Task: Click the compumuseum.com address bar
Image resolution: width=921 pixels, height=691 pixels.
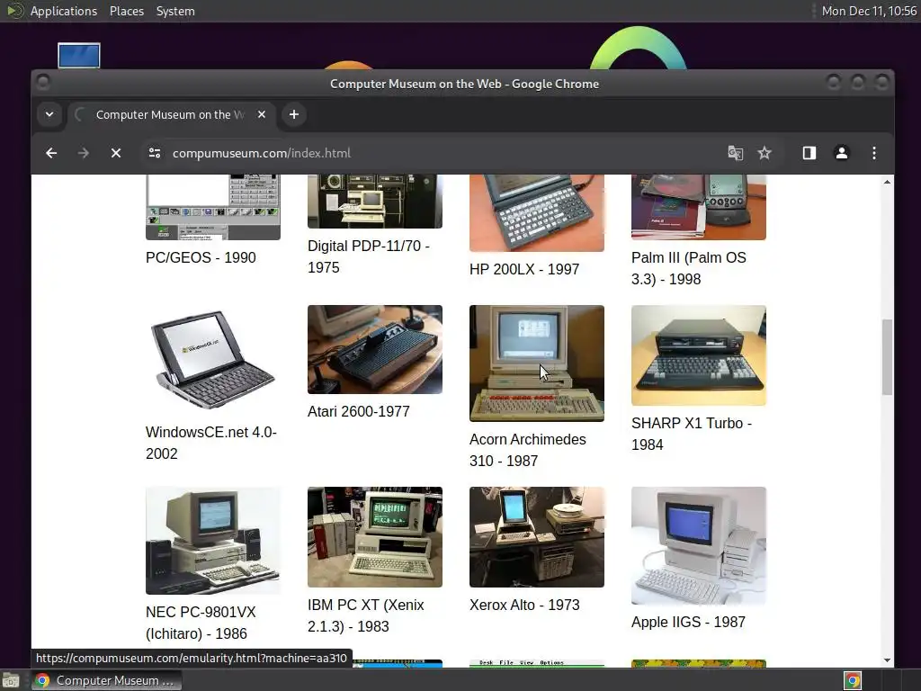Action: 262,153
